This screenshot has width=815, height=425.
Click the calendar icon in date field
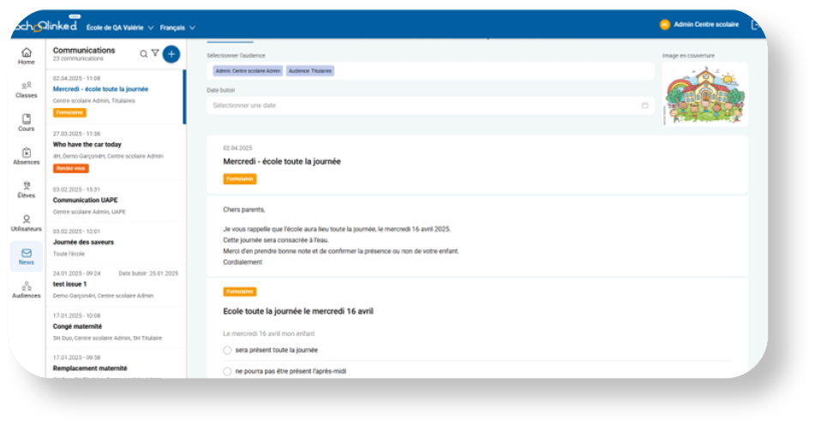(x=644, y=105)
